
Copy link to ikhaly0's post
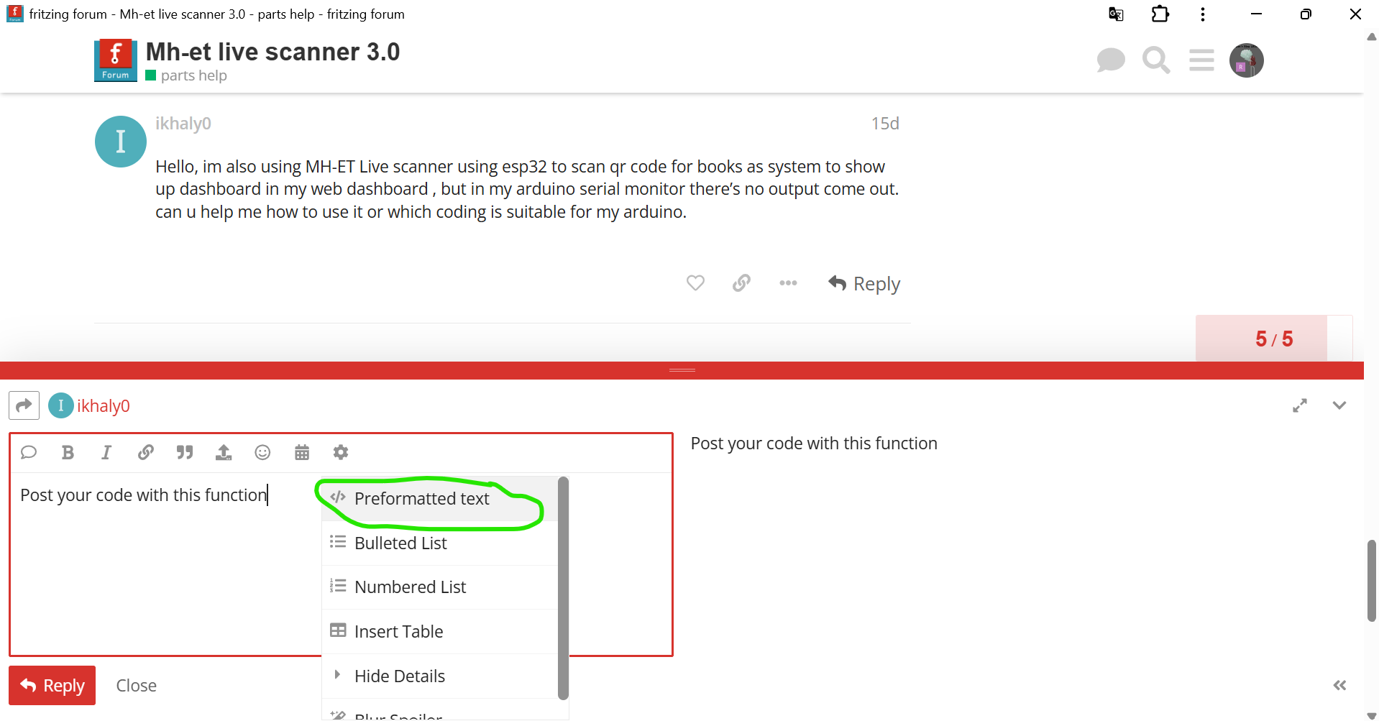tap(741, 283)
